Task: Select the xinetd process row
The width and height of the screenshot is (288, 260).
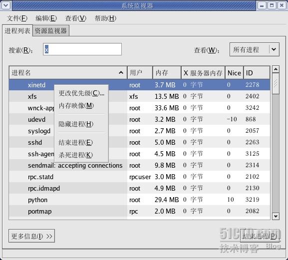Action: pos(140,85)
